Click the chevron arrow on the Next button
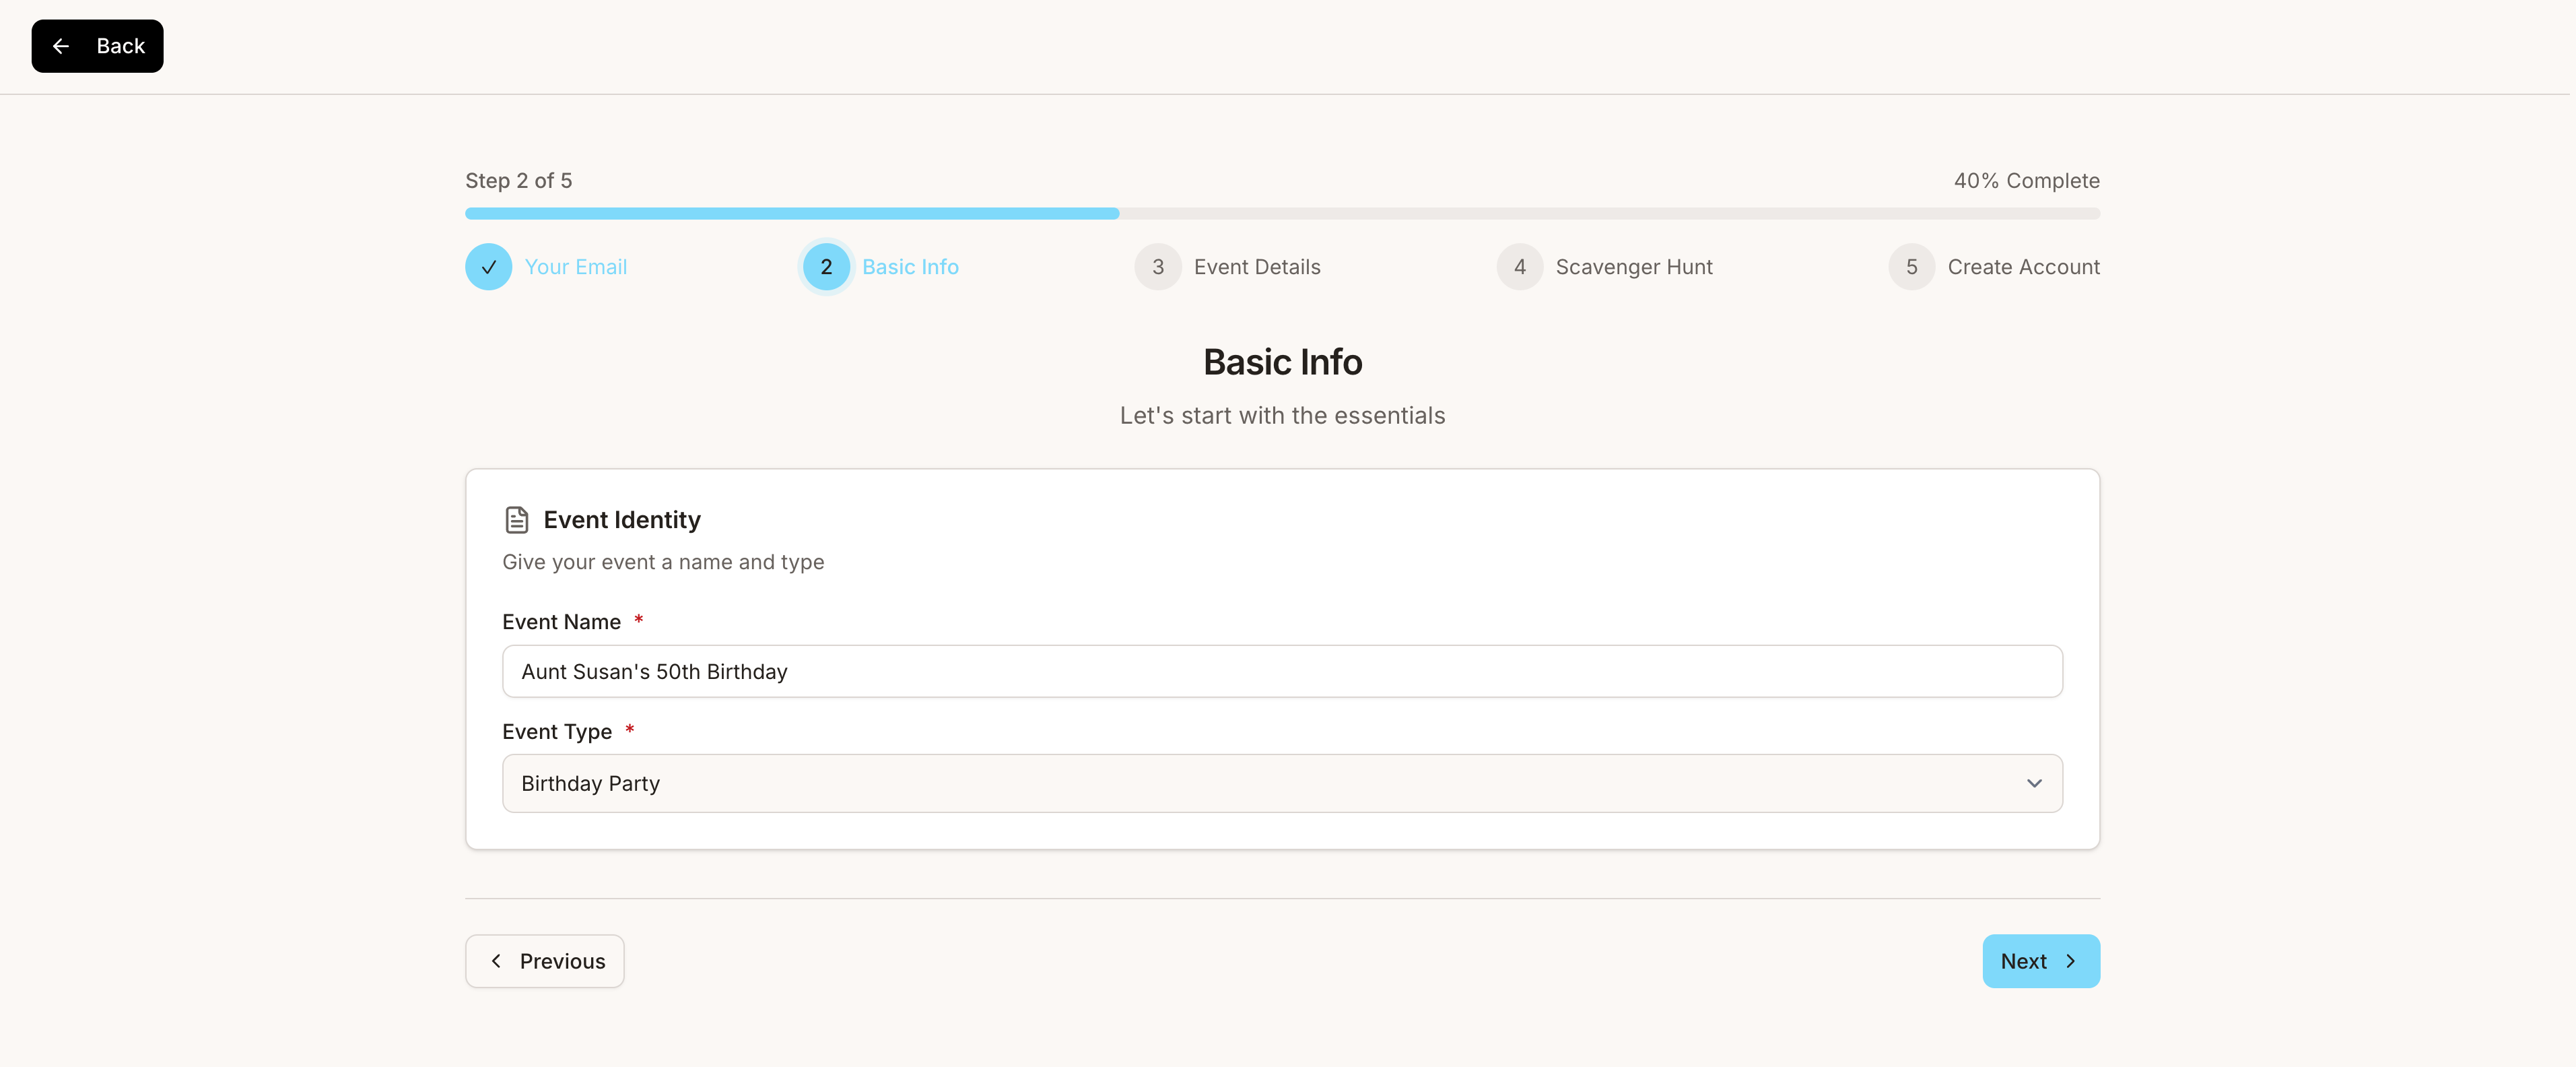 coord(2070,961)
